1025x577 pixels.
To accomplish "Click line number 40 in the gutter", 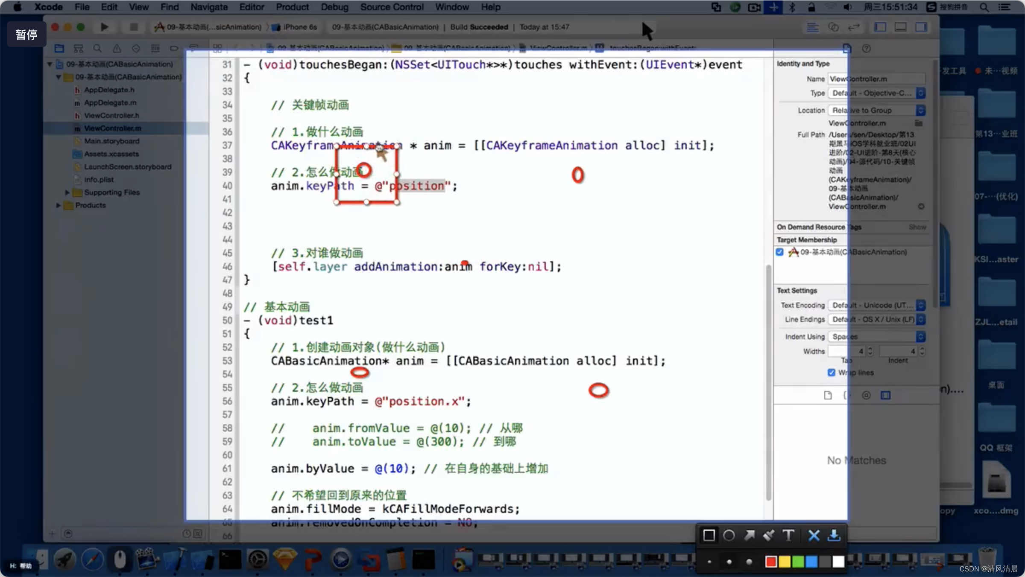I will pyautogui.click(x=227, y=186).
